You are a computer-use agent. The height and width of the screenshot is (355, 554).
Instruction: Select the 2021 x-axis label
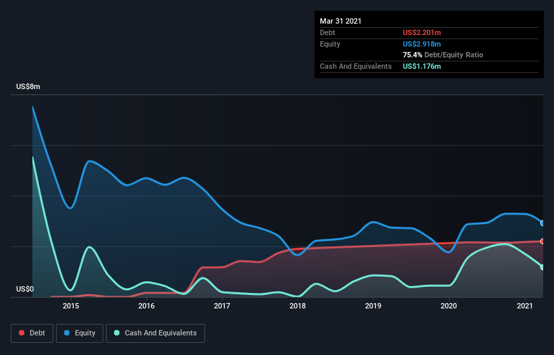pos(525,306)
